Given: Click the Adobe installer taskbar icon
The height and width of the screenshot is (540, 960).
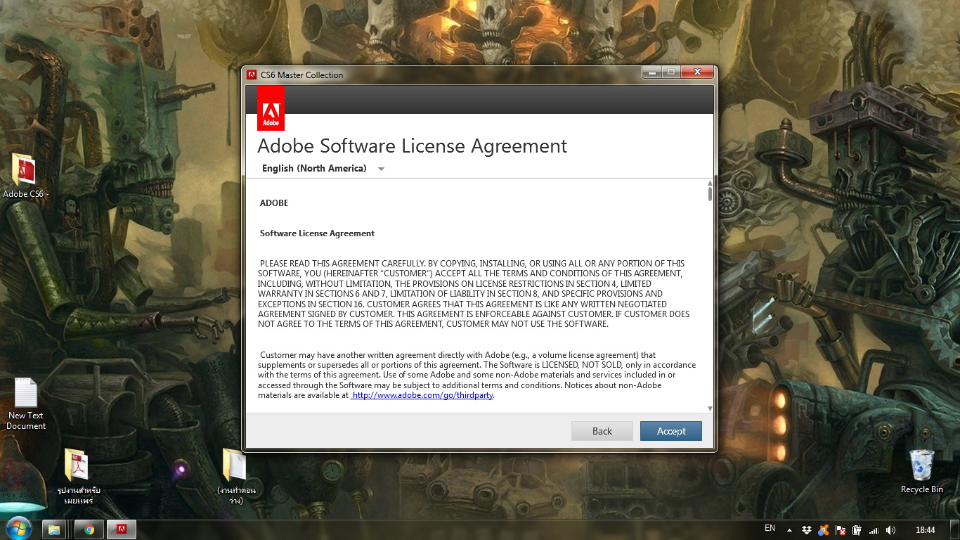Looking at the screenshot, I should click(x=122, y=529).
